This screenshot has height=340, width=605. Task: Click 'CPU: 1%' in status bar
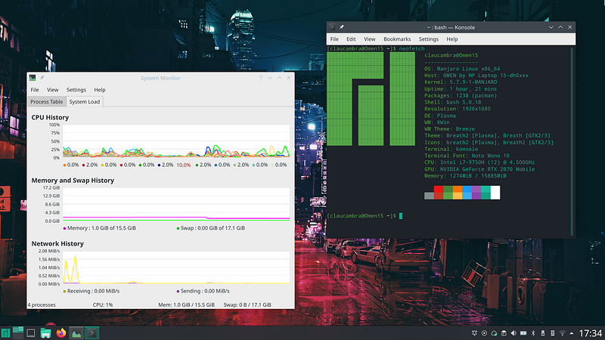pos(103,305)
